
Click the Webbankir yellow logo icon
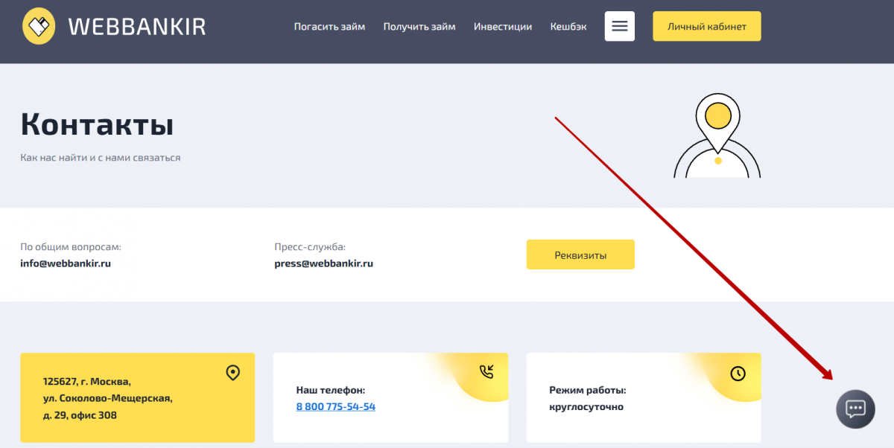(39, 27)
